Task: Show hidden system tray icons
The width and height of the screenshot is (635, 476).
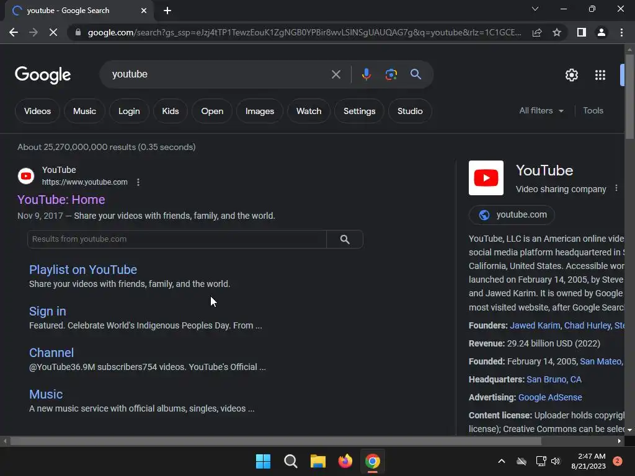Action: [501, 461]
